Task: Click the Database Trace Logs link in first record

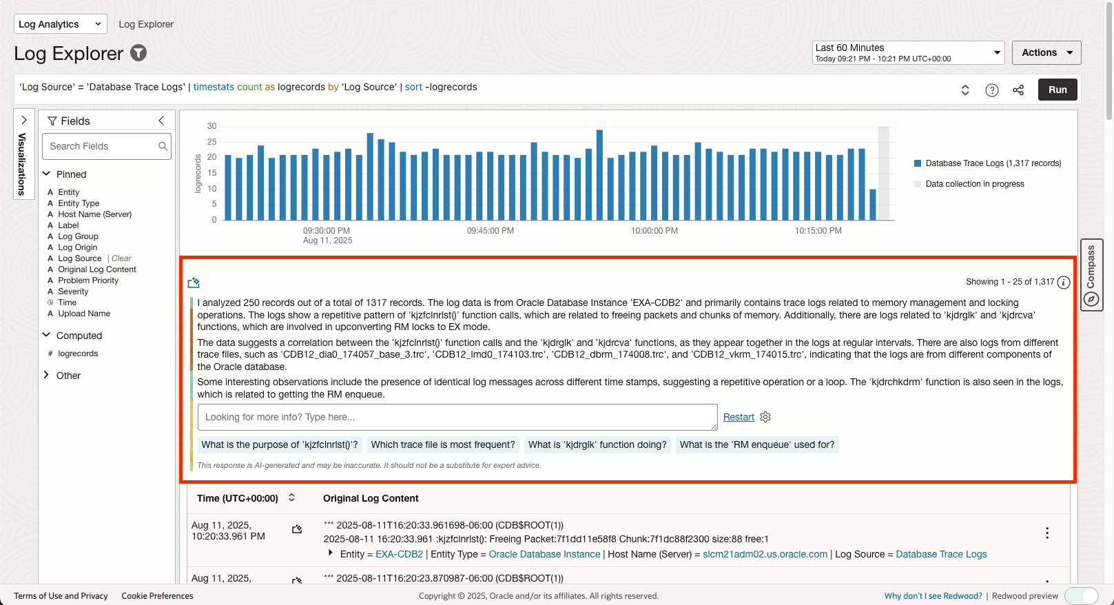Action: click(x=941, y=554)
